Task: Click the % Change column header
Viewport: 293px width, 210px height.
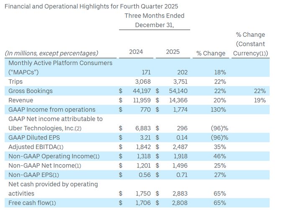Action: tap(211, 53)
